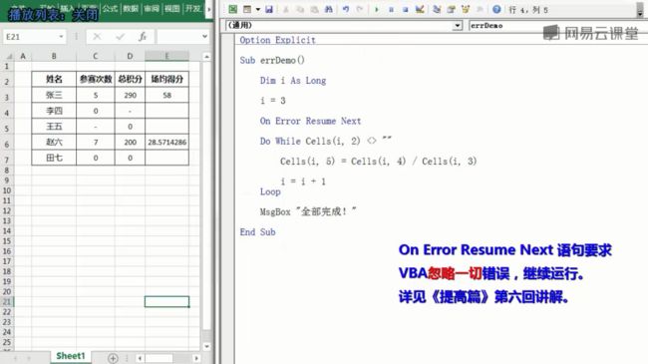This screenshot has width=648, height=364.
Task: Click the 场均得分 header cell
Action: click(166, 79)
